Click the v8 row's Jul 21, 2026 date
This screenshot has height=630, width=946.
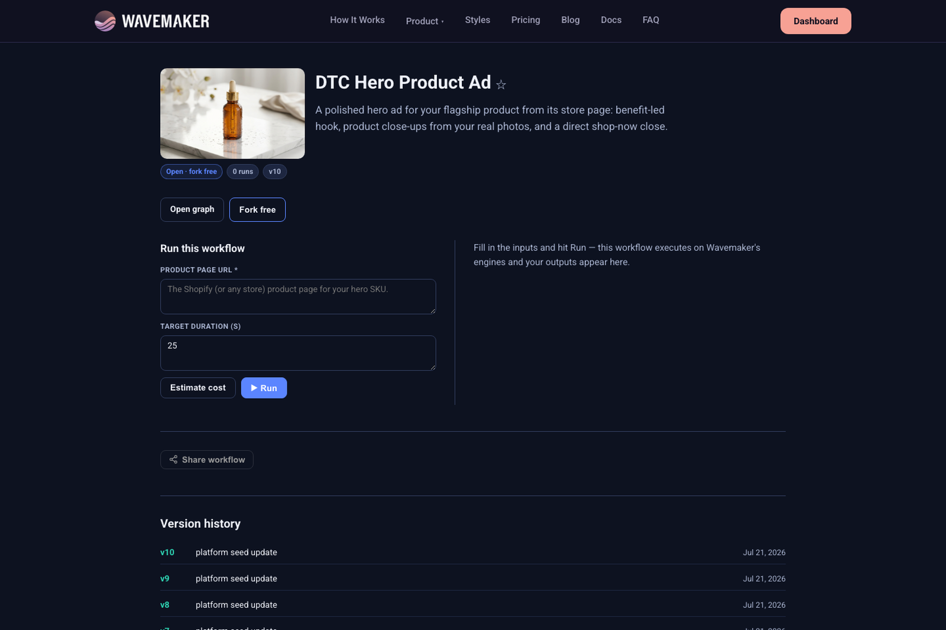(764, 605)
